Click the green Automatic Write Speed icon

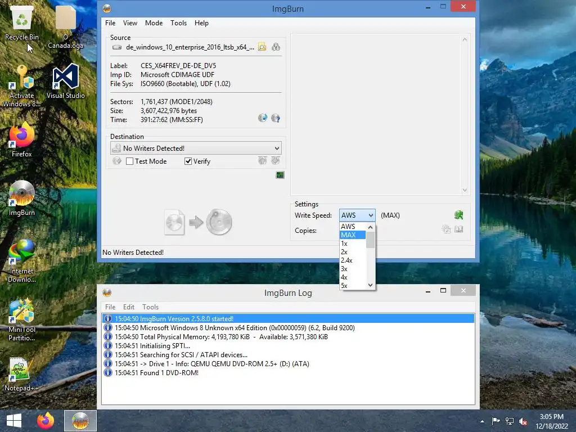point(458,215)
